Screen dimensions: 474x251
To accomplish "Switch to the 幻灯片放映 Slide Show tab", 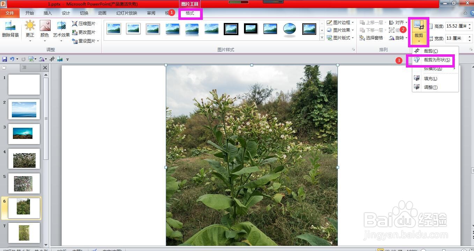I will point(127,13).
